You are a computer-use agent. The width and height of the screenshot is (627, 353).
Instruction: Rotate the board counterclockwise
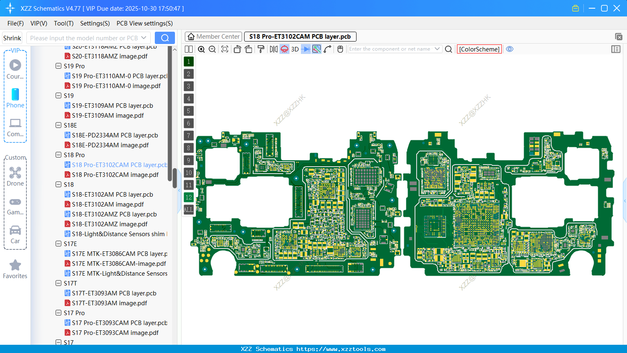pyautogui.click(x=237, y=49)
